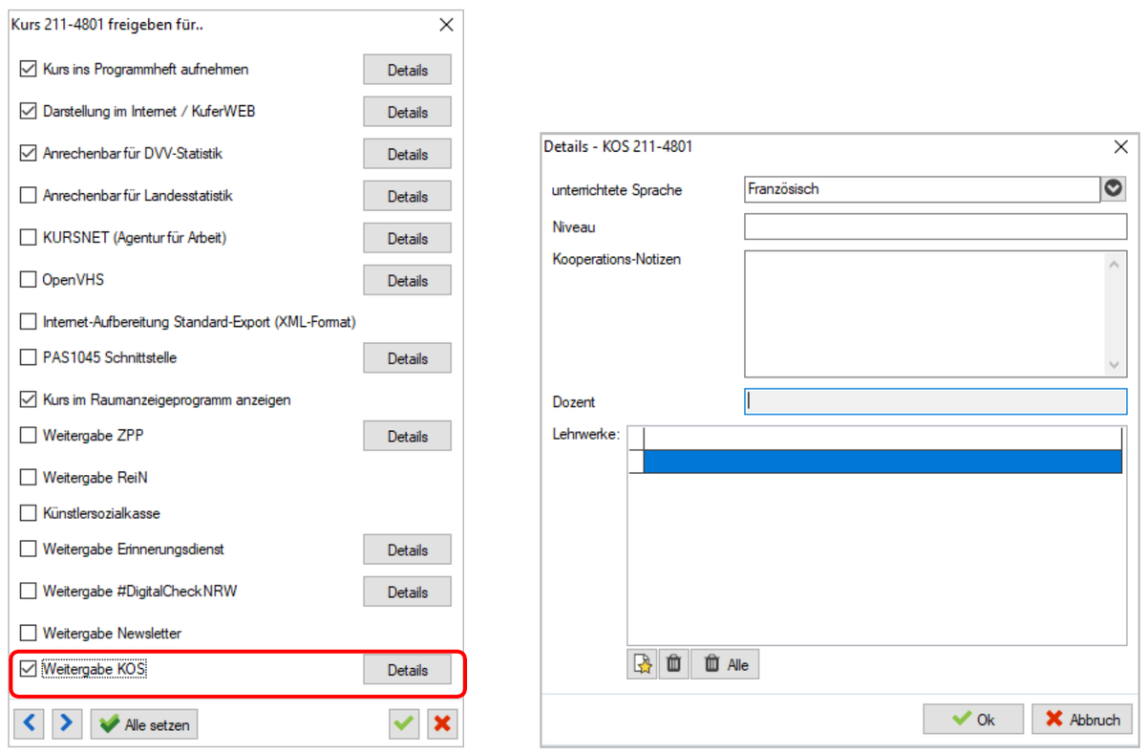Open Details for 'Darstellung im Internet / KuferWEB'
Viewport: 1146px width, 754px height.
(x=407, y=112)
